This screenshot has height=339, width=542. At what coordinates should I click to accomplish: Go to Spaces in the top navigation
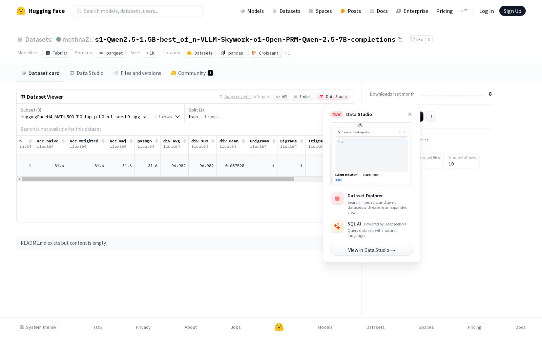pos(320,11)
